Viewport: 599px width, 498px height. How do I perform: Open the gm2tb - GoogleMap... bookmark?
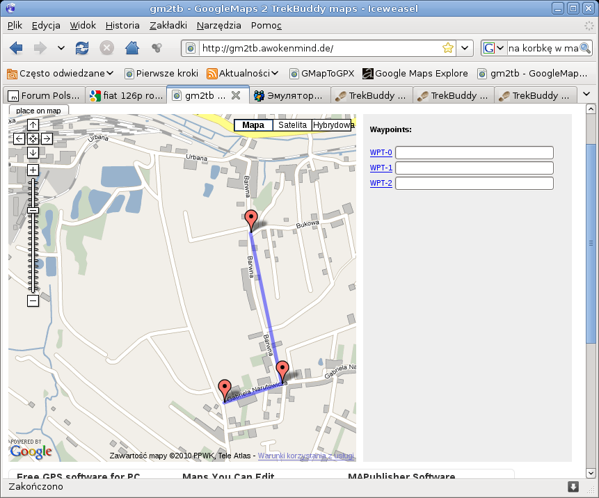[x=533, y=73]
